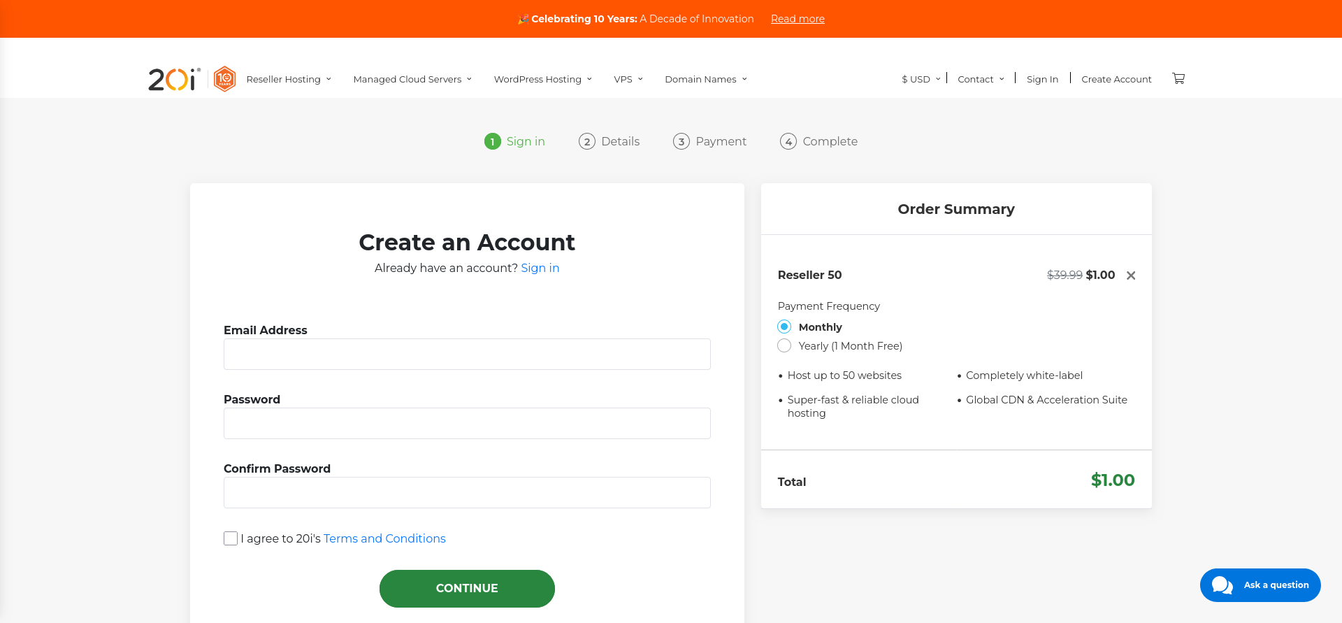Select Yearly (1 Month Free) payment option

click(784, 345)
